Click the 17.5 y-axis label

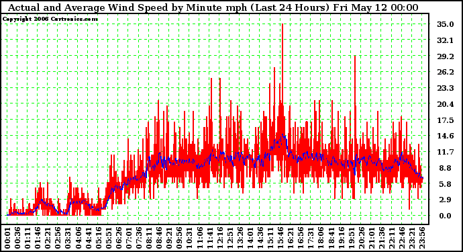tap(446, 120)
